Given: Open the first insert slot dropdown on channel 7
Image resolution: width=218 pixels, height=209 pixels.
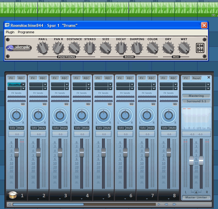Looking at the screenshot, I should [154, 84].
